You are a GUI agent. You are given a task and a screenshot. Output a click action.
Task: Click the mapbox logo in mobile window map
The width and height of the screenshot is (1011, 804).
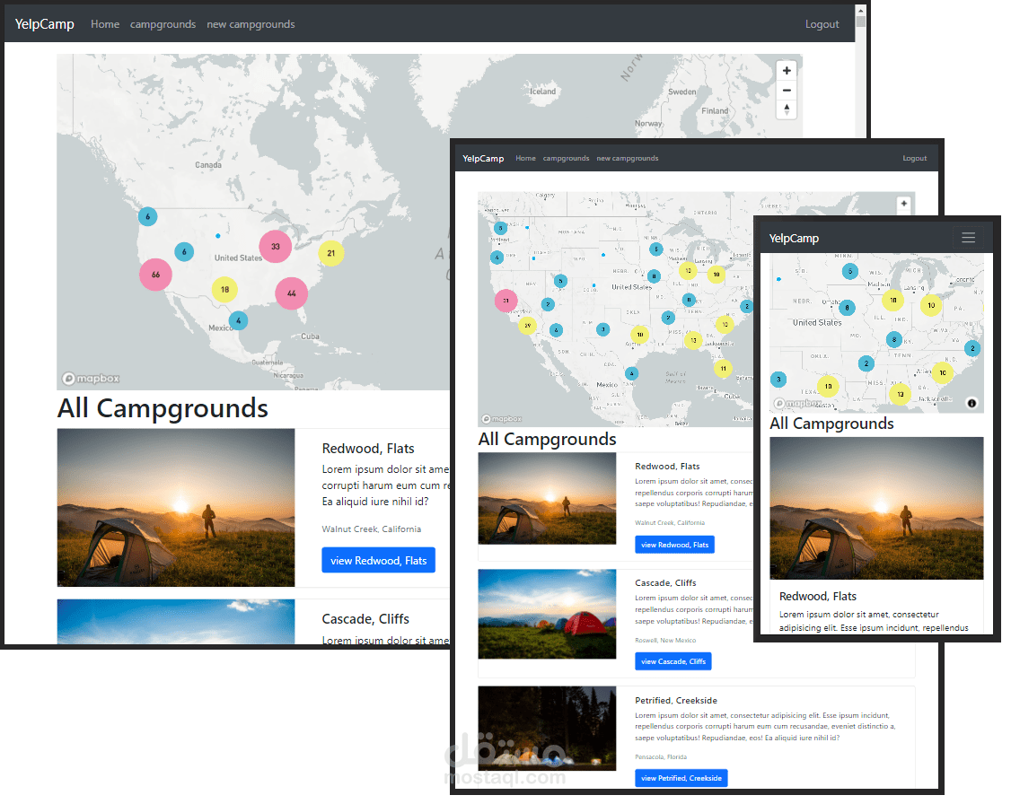(x=798, y=403)
